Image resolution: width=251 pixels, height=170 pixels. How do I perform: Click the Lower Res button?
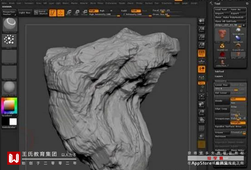click(222, 85)
